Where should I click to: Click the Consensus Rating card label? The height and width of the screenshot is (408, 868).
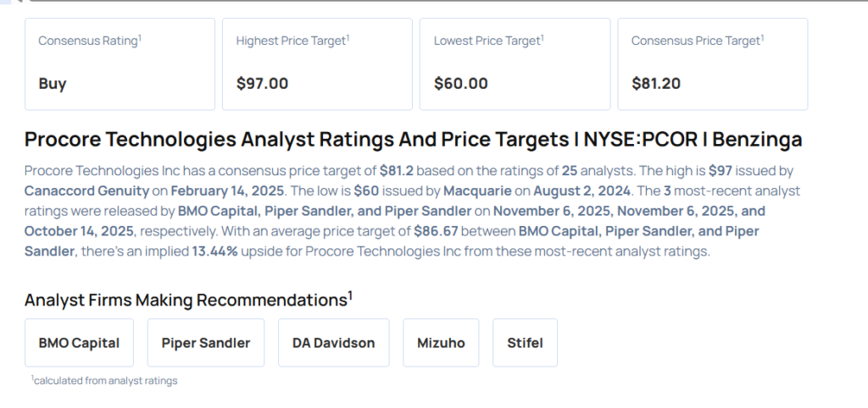pos(90,41)
